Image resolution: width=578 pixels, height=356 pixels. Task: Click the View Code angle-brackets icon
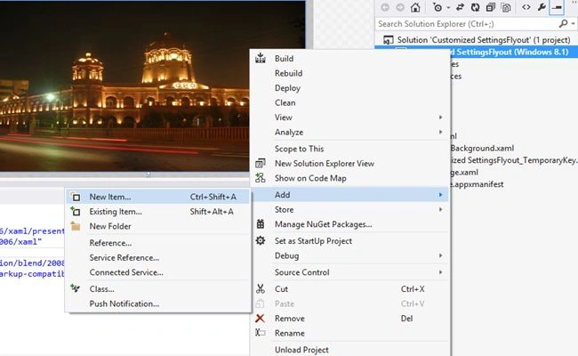click(x=526, y=7)
